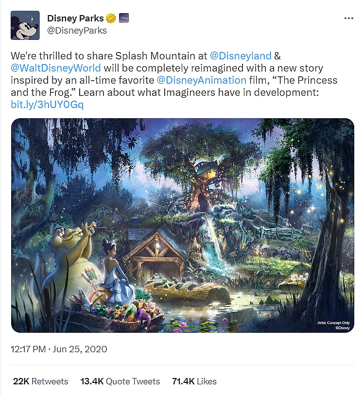Open the bit.ly/3hUY0Gq link

47,105
